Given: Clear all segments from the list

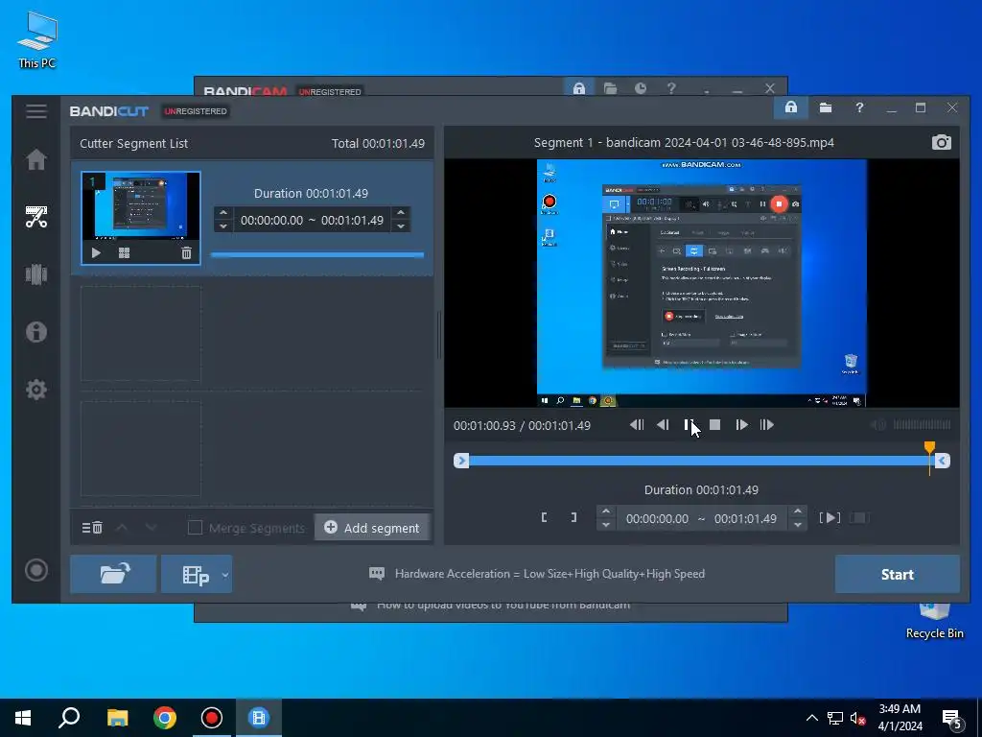Looking at the screenshot, I should tap(92, 528).
